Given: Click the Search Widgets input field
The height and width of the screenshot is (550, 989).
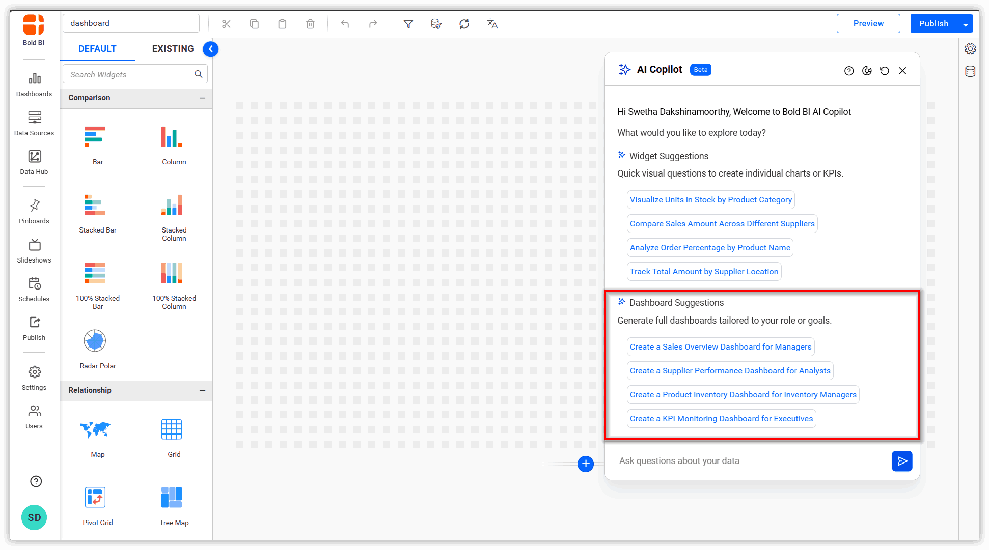Looking at the screenshot, I should [130, 74].
